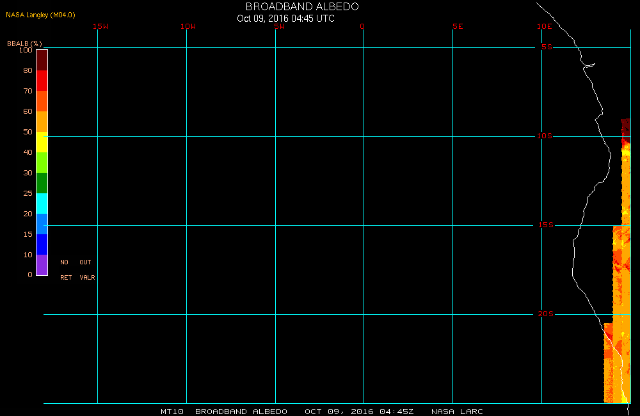The image size is (640, 416).
Task: Select the amber 50-60 legend swatch
Action: tap(42, 121)
